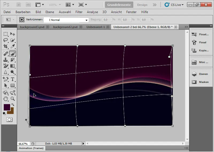
Task: Select the Zoom magnifier tool
Action: point(13,99)
